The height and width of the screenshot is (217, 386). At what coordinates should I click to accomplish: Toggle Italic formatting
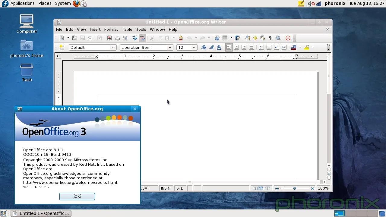211,47
